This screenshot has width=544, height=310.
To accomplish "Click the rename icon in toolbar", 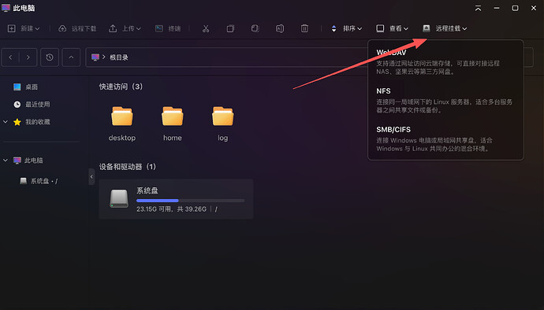I will (280, 28).
